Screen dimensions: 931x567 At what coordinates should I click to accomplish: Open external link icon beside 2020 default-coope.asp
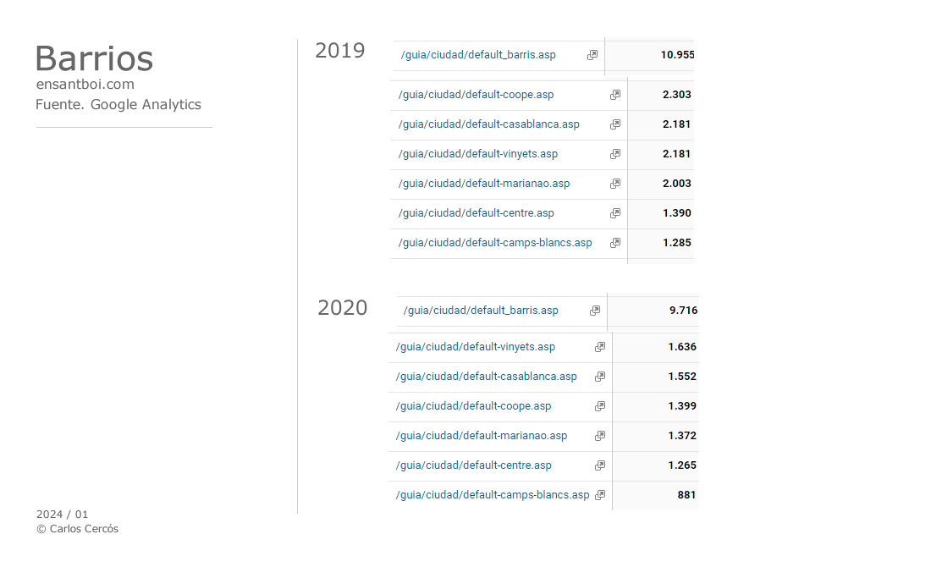(600, 407)
